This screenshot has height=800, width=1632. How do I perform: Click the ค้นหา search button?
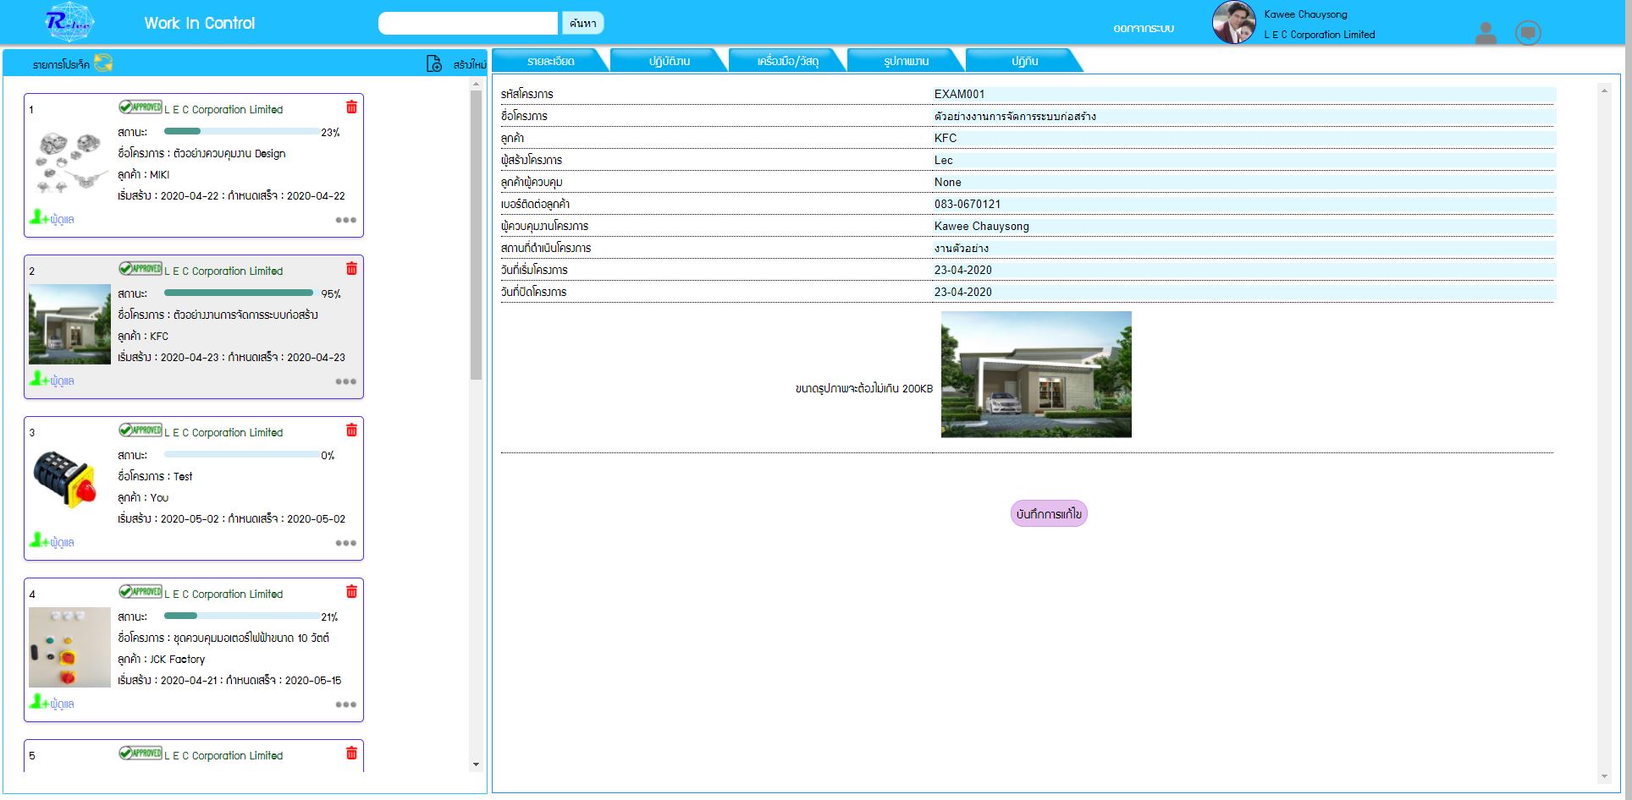pyautogui.click(x=583, y=23)
